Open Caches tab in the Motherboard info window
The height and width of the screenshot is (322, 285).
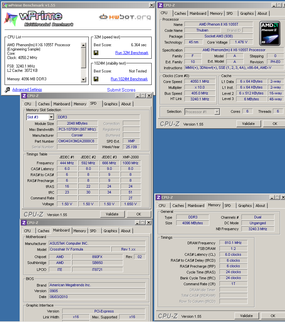click(43, 231)
